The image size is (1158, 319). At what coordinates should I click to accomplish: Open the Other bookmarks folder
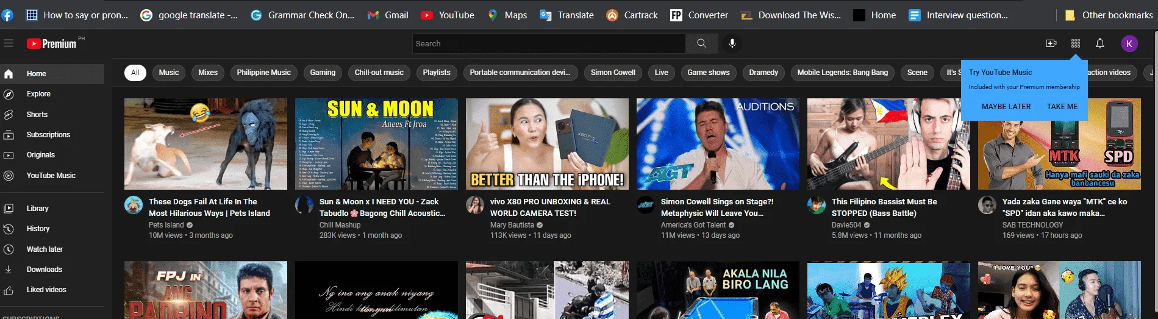pos(1108,15)
